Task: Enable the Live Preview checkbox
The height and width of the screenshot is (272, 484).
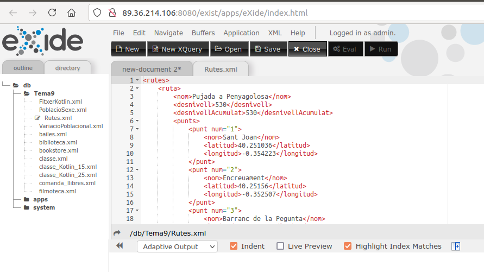Action: [280, 246]
